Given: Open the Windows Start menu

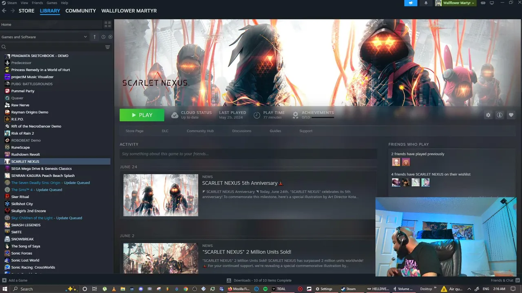Looking at the screenshot, I should pyautogui.click(x=4, y=289).
